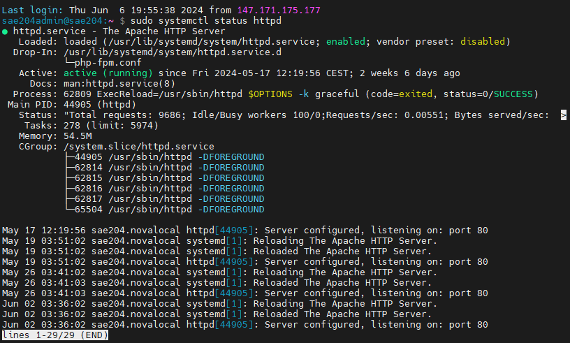Click May 26 03:41:02 Reloading log line

[x=219, y=272]
